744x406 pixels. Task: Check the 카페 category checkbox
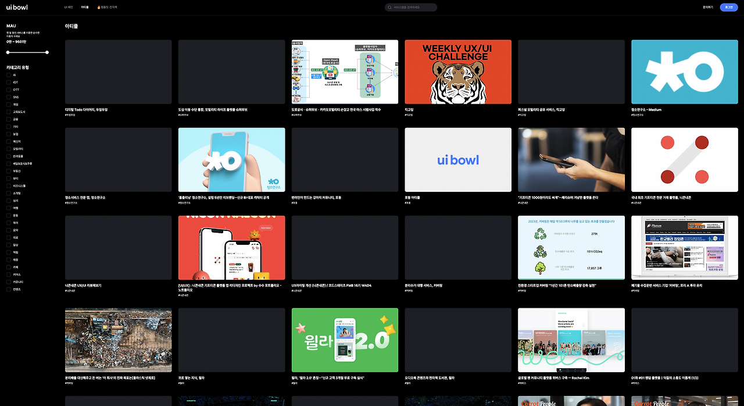coord(8,267)
